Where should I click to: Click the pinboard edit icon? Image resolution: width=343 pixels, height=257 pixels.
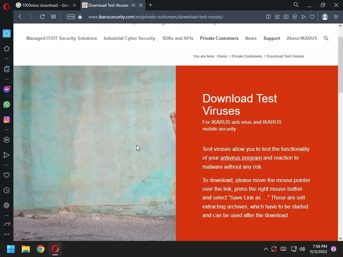click(x=277, y=17)
